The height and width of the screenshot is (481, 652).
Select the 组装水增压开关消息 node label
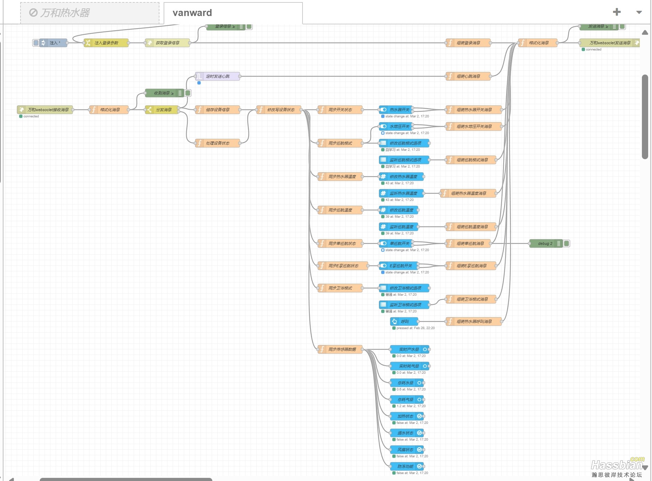coord(474,126)
